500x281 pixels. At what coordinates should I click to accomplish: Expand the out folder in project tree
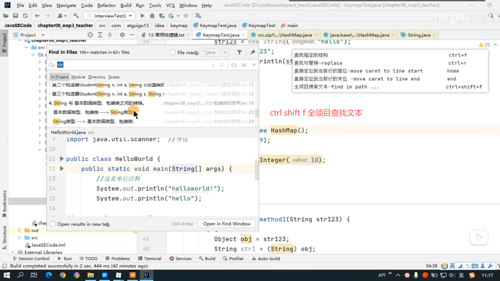[x=19, y=230]
